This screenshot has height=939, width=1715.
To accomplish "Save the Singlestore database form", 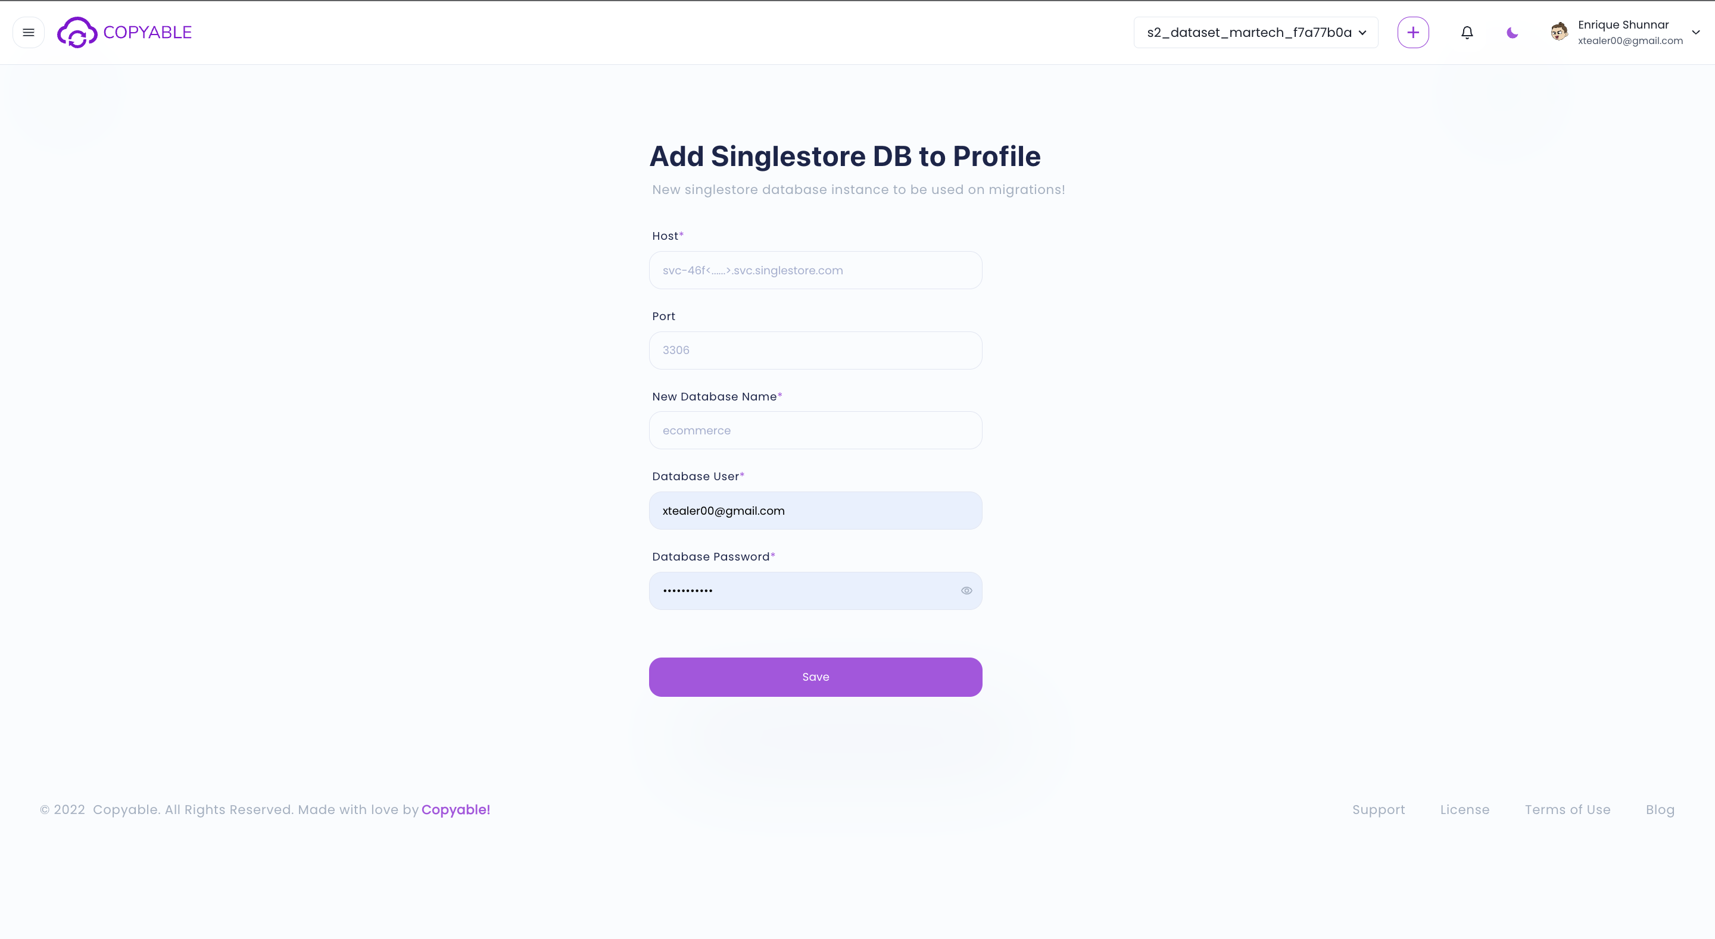I will coord(816,677).
